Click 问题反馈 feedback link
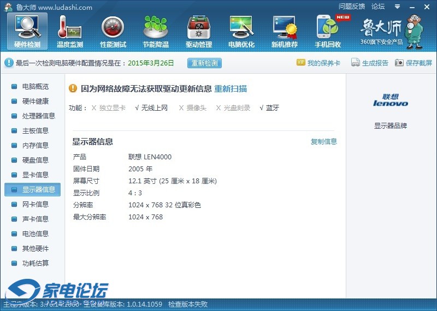 pos(352,7)
